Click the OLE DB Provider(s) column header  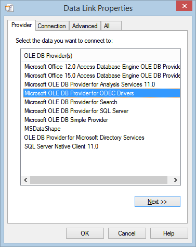pyautogui.click(x=100, y=56)
